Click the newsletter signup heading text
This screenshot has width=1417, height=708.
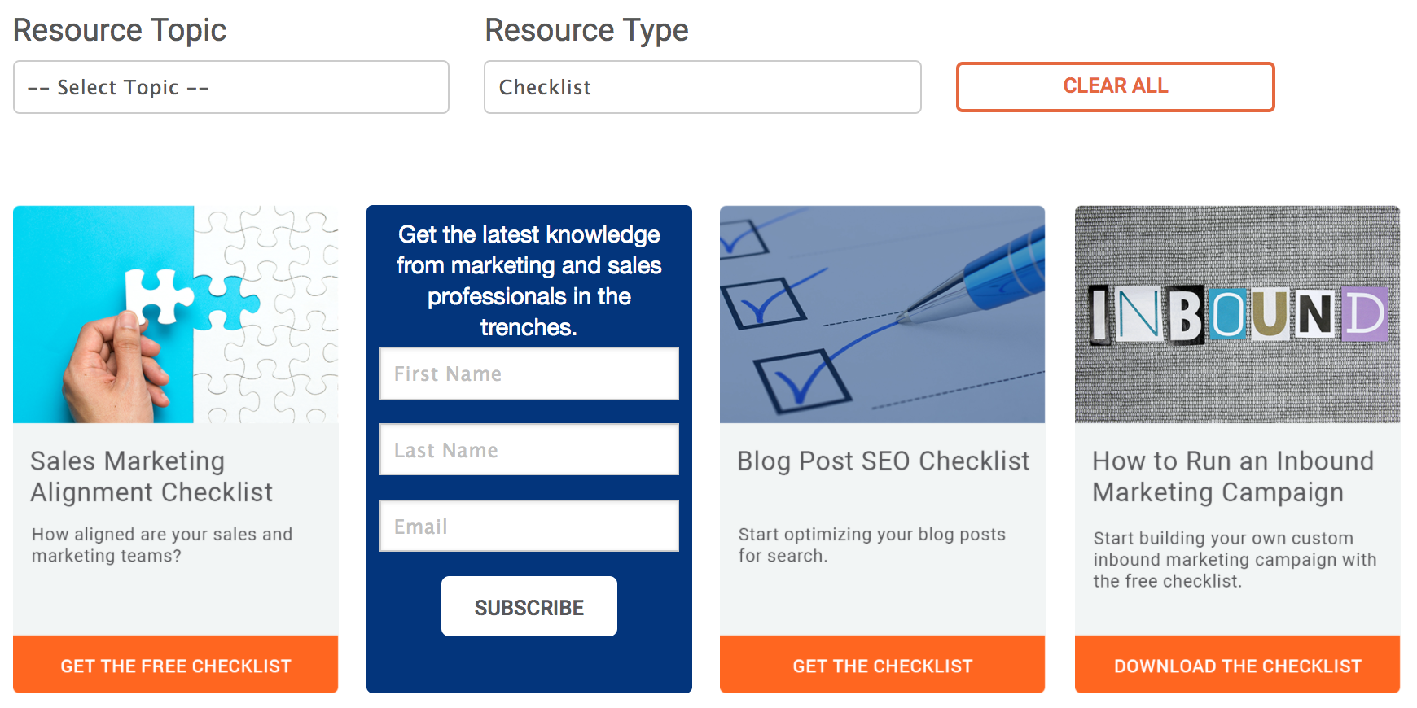(x=529, y=281)
